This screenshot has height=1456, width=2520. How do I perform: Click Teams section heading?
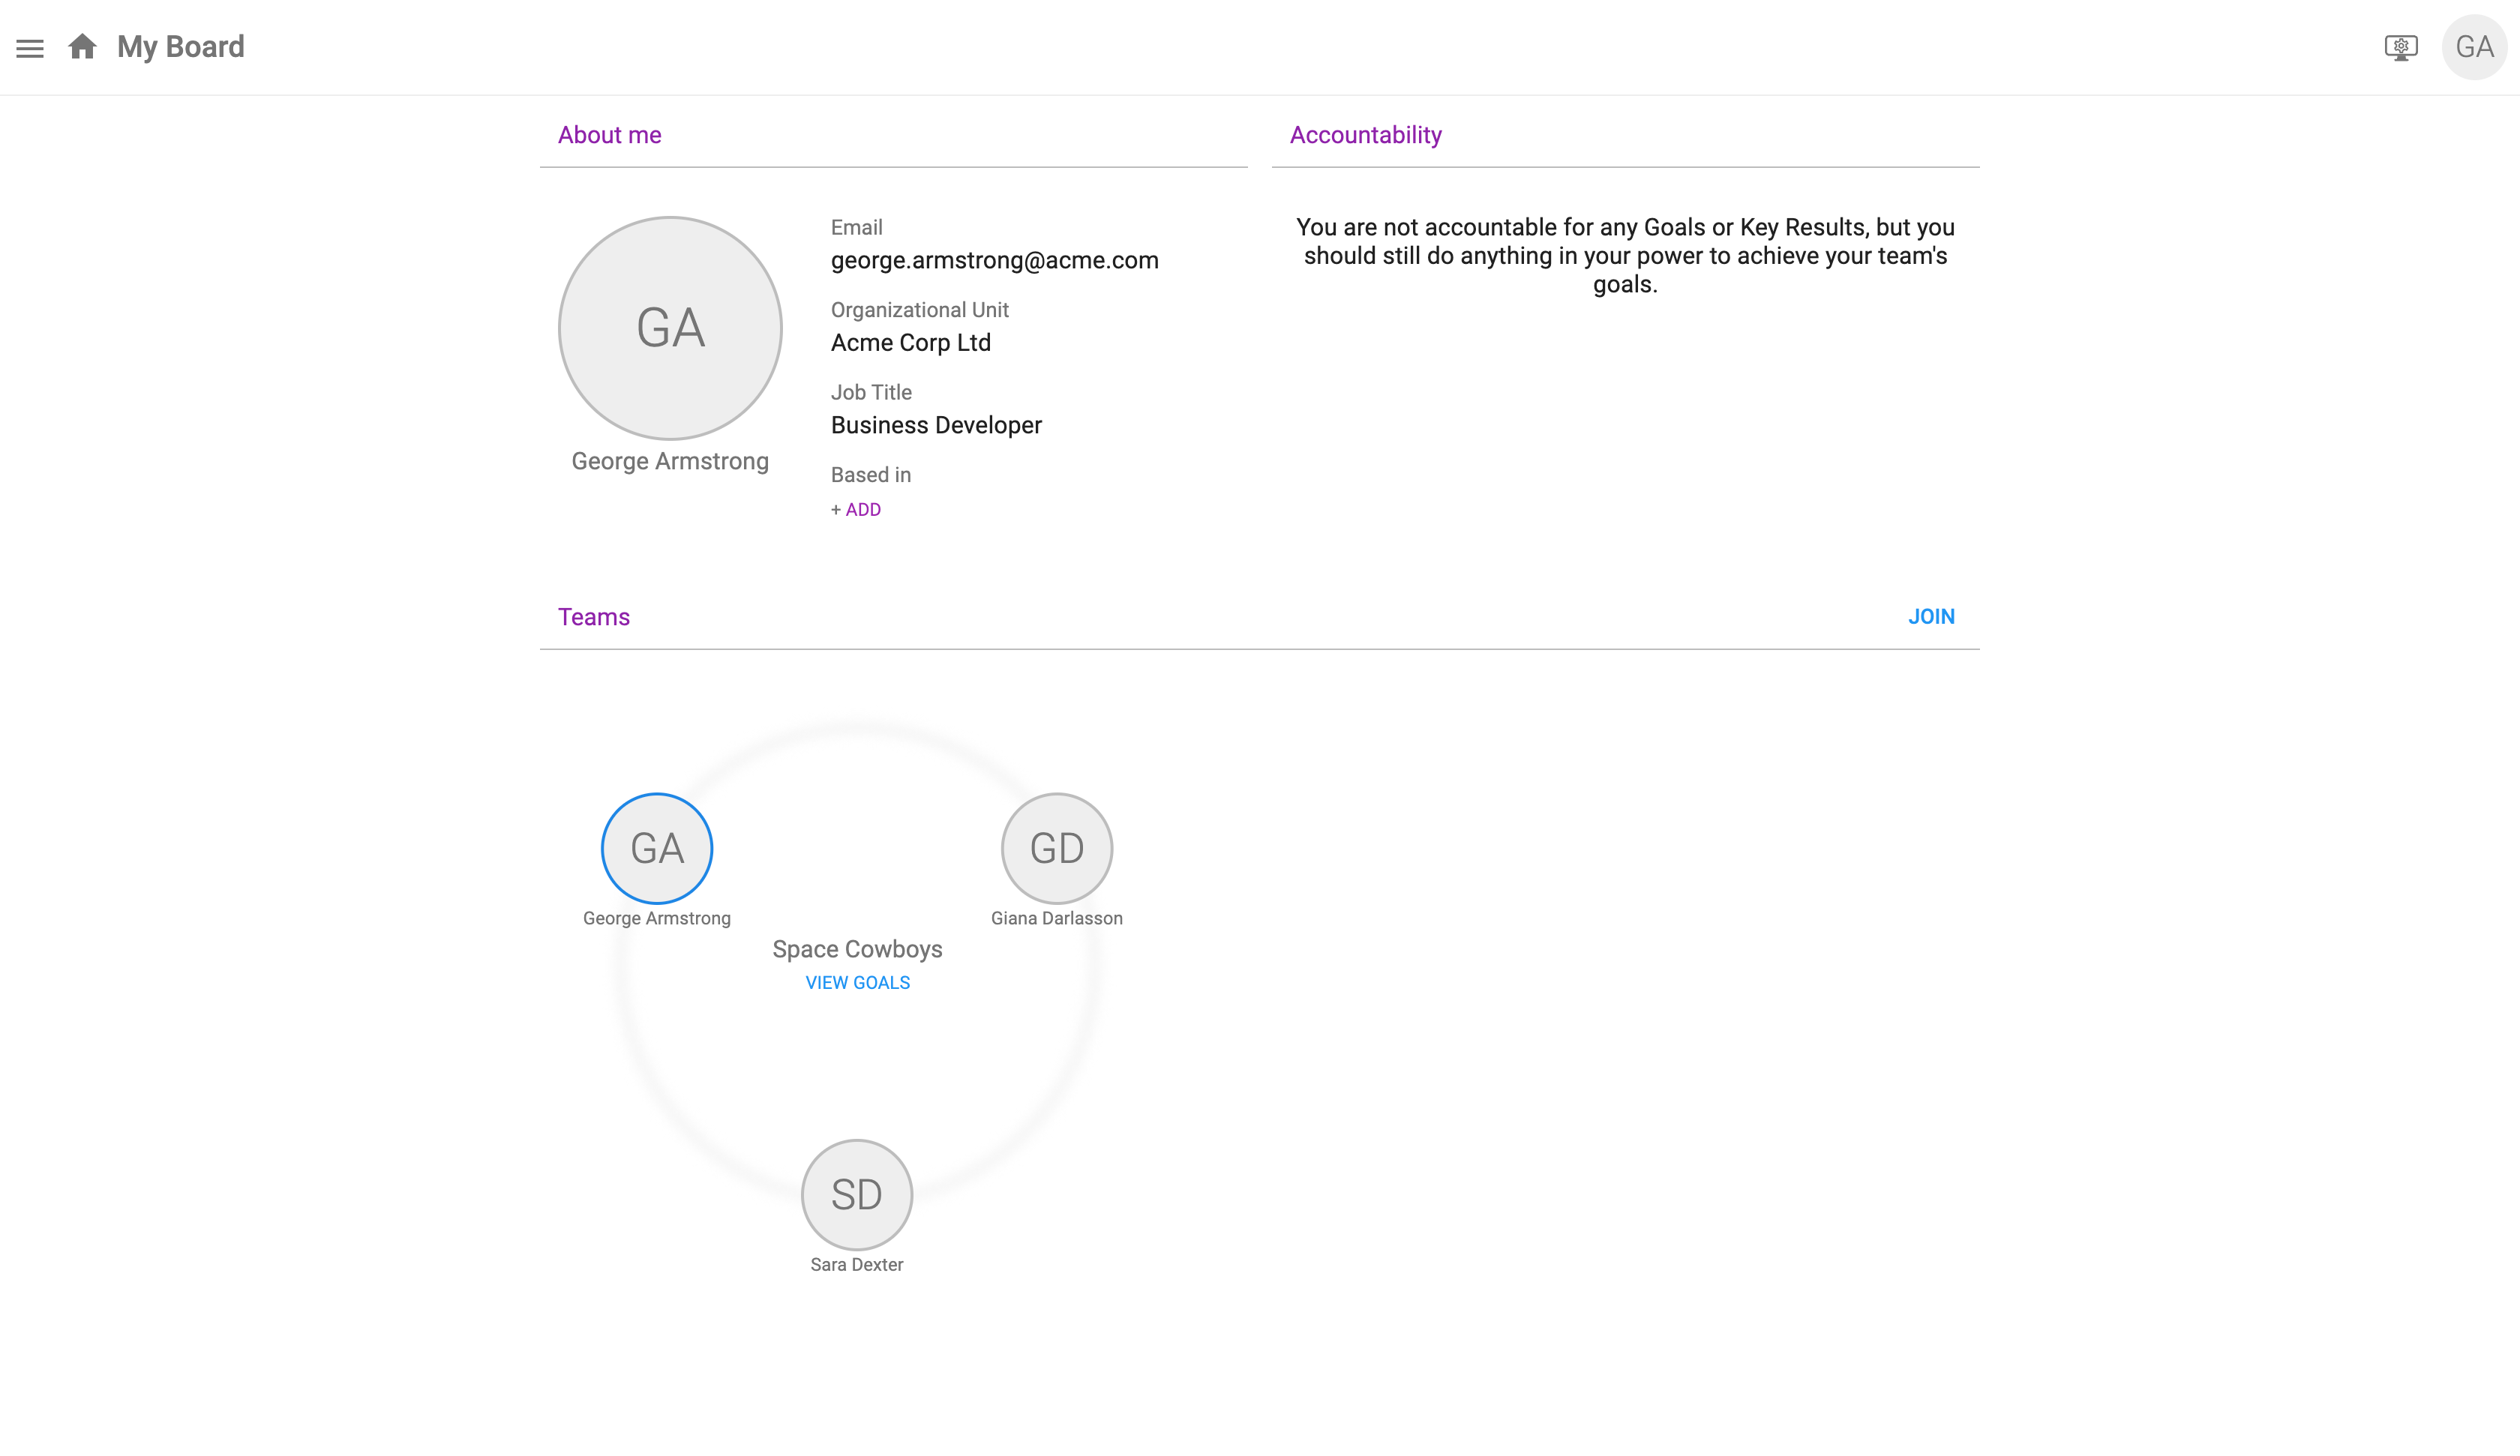[x=594, y=617]
